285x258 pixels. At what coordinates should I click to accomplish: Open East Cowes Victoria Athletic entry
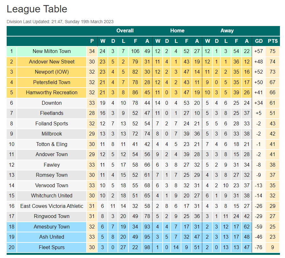[52, 206]
